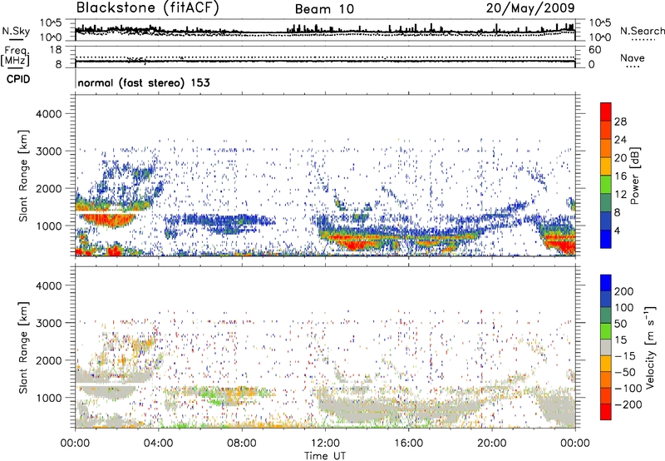This screenshot has height=461, width=665.
Task: Click the Nave legend label
Action: 633,57
